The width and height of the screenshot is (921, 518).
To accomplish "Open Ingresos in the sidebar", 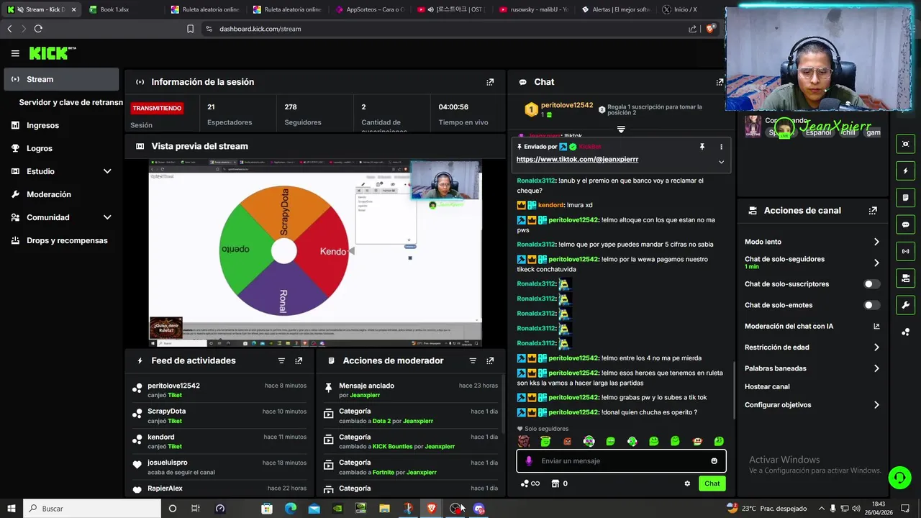I will (61, 125).
